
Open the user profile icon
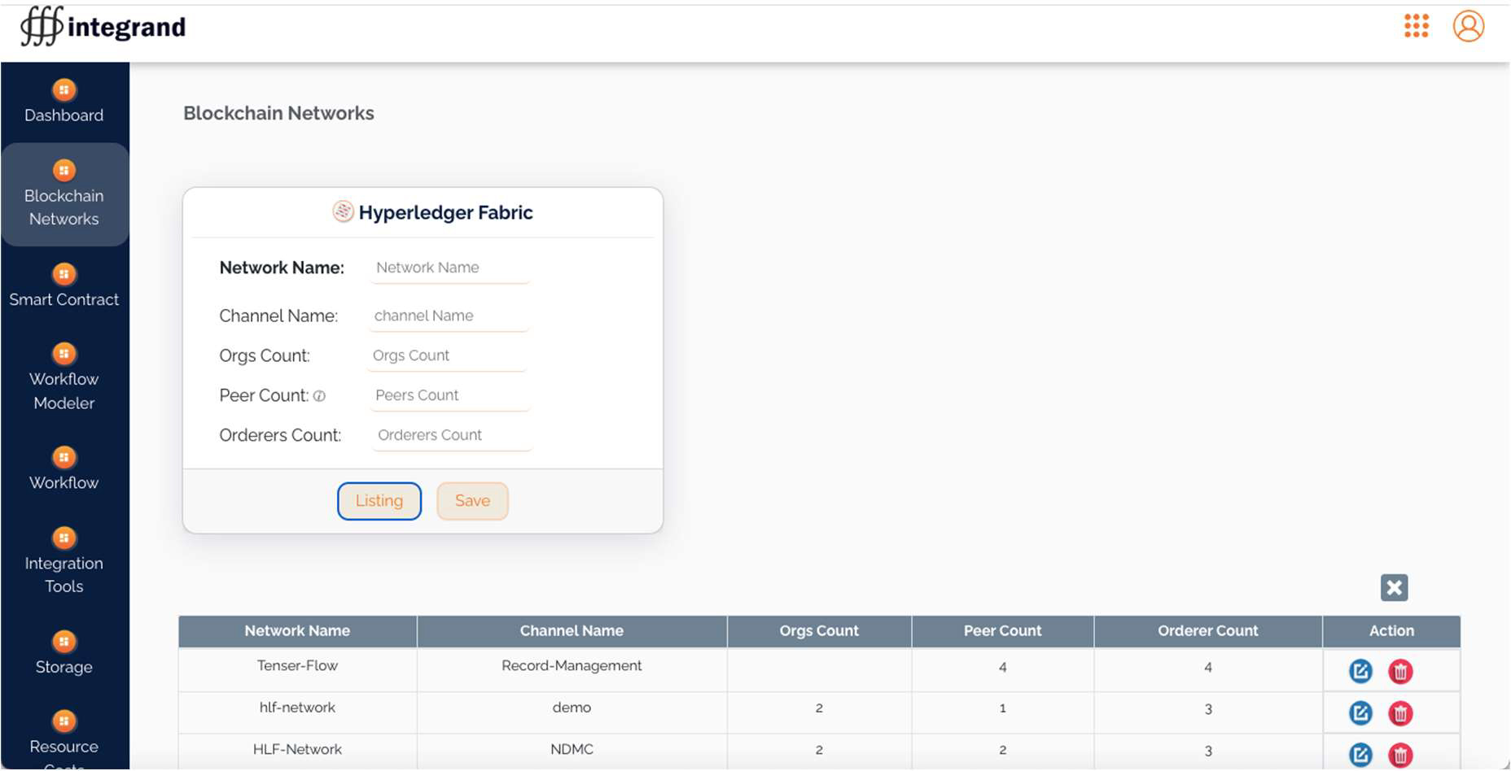click(x=1468, y=26)
